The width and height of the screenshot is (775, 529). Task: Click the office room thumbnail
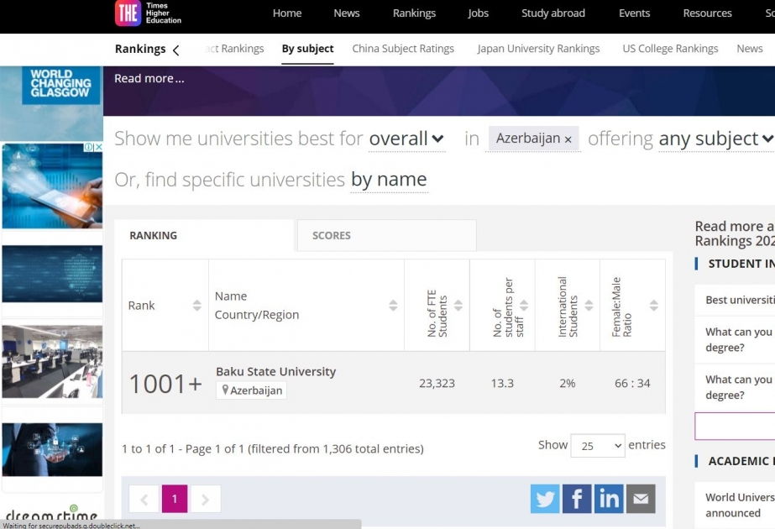(x=52, y=361)
